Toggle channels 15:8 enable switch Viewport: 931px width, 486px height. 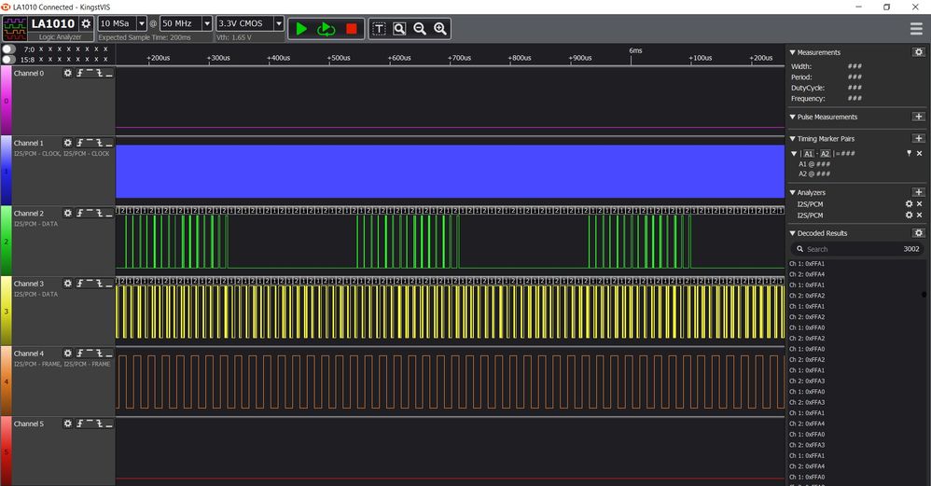coord(9,60)
